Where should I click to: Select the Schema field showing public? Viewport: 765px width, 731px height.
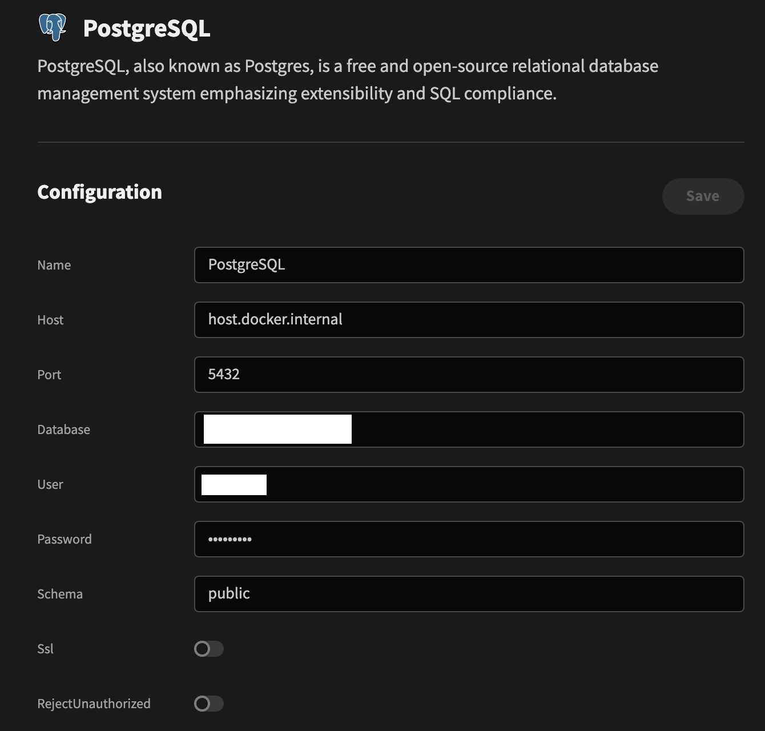469,593
